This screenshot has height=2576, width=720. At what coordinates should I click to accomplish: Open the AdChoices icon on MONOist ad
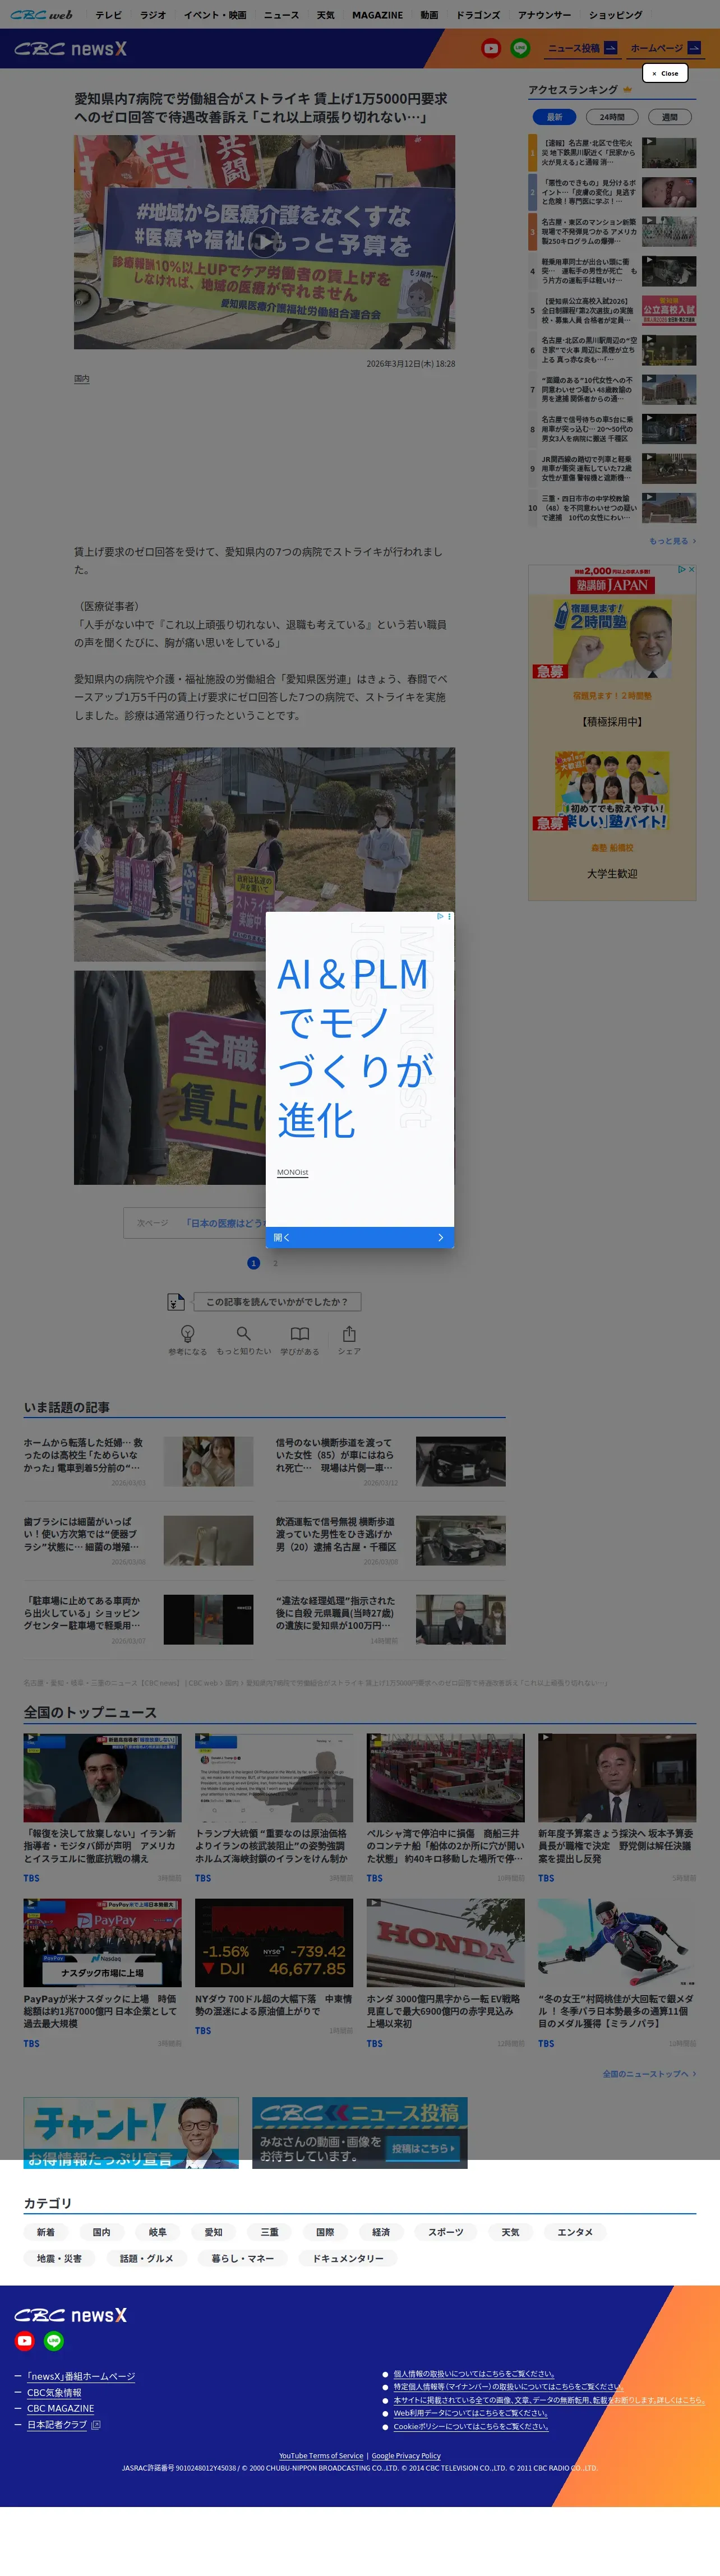440,916
